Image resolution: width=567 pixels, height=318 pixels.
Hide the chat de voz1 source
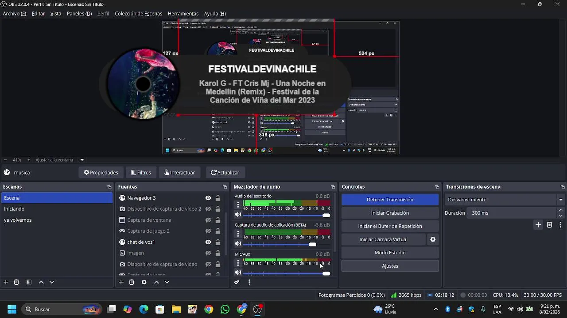(x=208, y=242)
